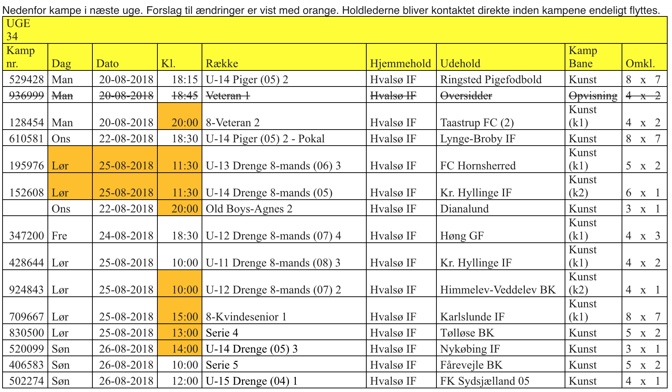Click the orange 14:00 time cell
Screen dimensions: 672x392
pos(180,348)
